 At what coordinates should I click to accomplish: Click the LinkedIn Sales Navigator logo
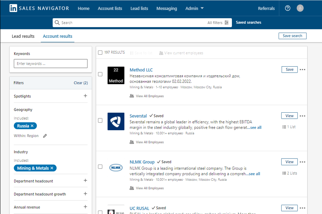click(x=39, y=8)
